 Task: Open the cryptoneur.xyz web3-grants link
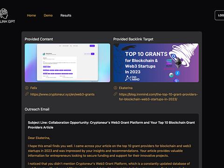tap(63, 94)
